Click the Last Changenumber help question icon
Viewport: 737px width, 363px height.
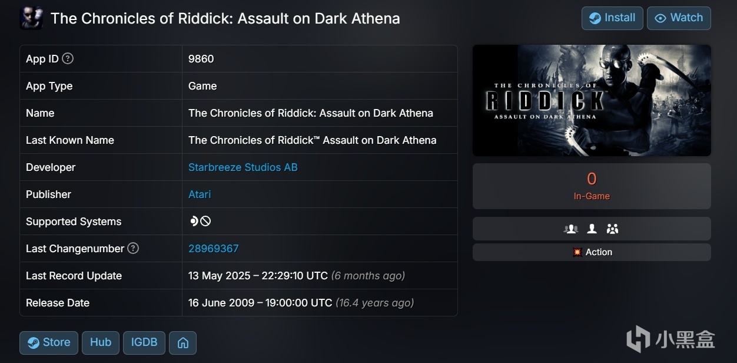click(x=133, y=248)
